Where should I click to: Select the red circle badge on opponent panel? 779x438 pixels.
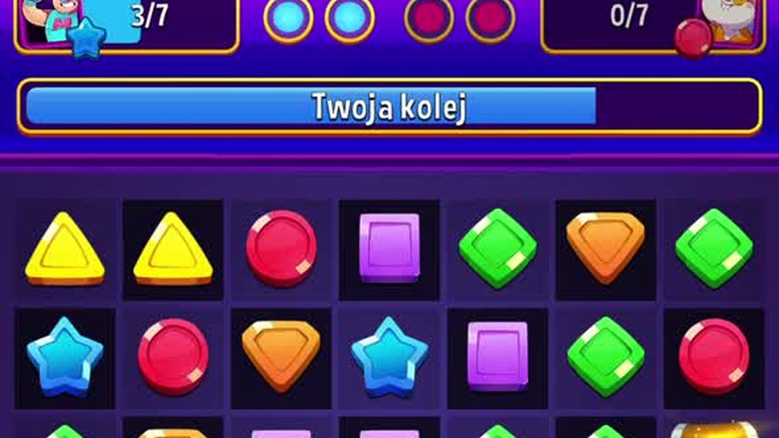[693, 38]
